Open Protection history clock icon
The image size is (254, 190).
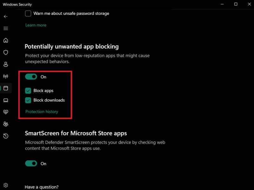coord(5,136)
